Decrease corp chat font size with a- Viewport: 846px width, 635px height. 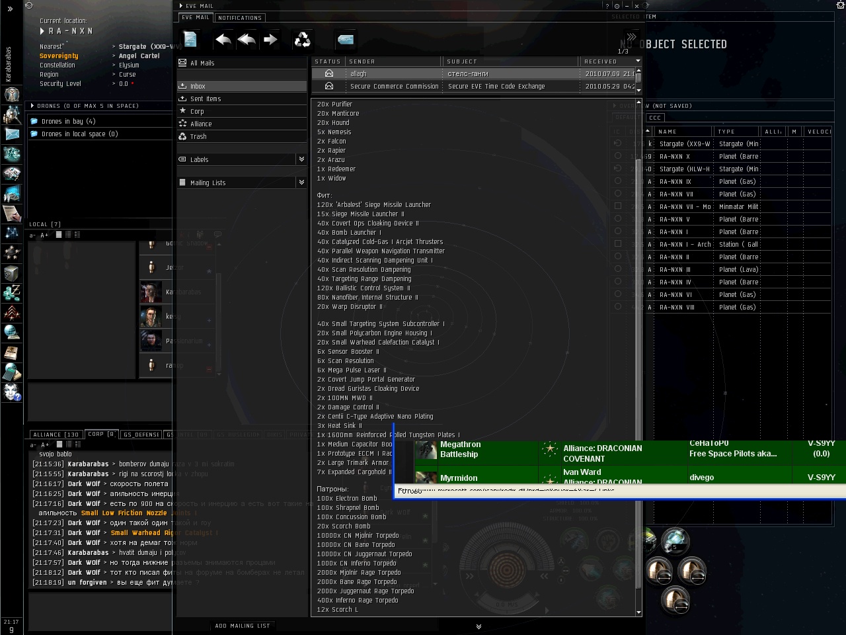[x=32, y=445]
